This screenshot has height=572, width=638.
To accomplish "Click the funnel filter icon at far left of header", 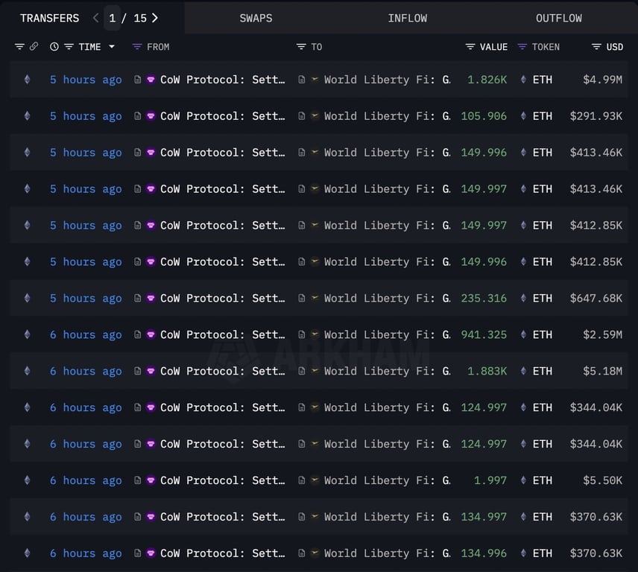I will (x=19, y=46).
